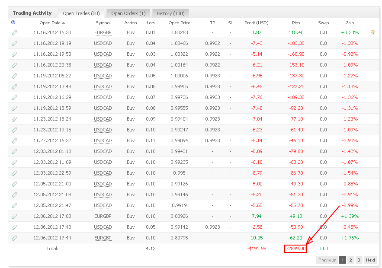Click the total pips value -2849.00

(295, 249)
